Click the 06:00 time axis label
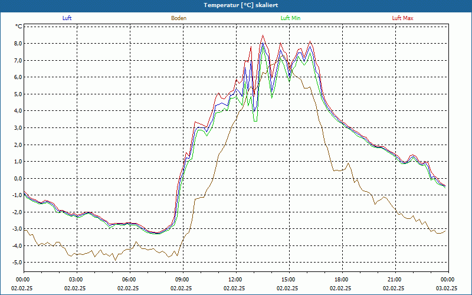The image size is (472, 295). coord(130,279)
